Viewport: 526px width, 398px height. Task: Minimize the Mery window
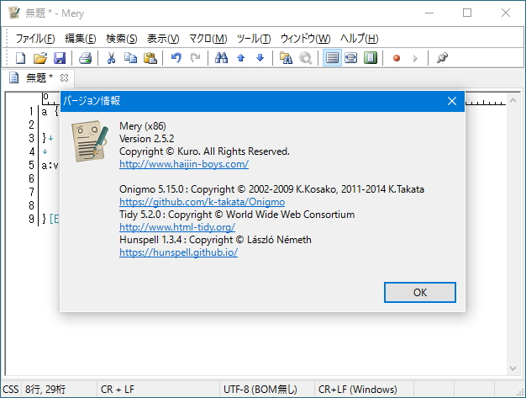pyautogui.click(x=429, y=13)
